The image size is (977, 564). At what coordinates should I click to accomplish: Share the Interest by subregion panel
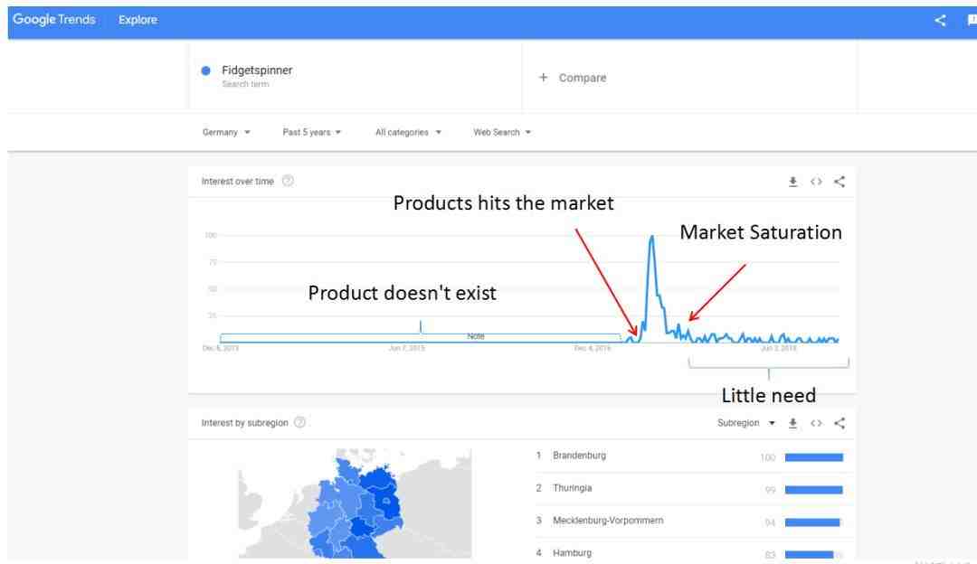pyautogui.click(x=839, y=423)
